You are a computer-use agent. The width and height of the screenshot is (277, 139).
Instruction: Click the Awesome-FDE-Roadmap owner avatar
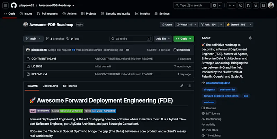tap(26, 25)
